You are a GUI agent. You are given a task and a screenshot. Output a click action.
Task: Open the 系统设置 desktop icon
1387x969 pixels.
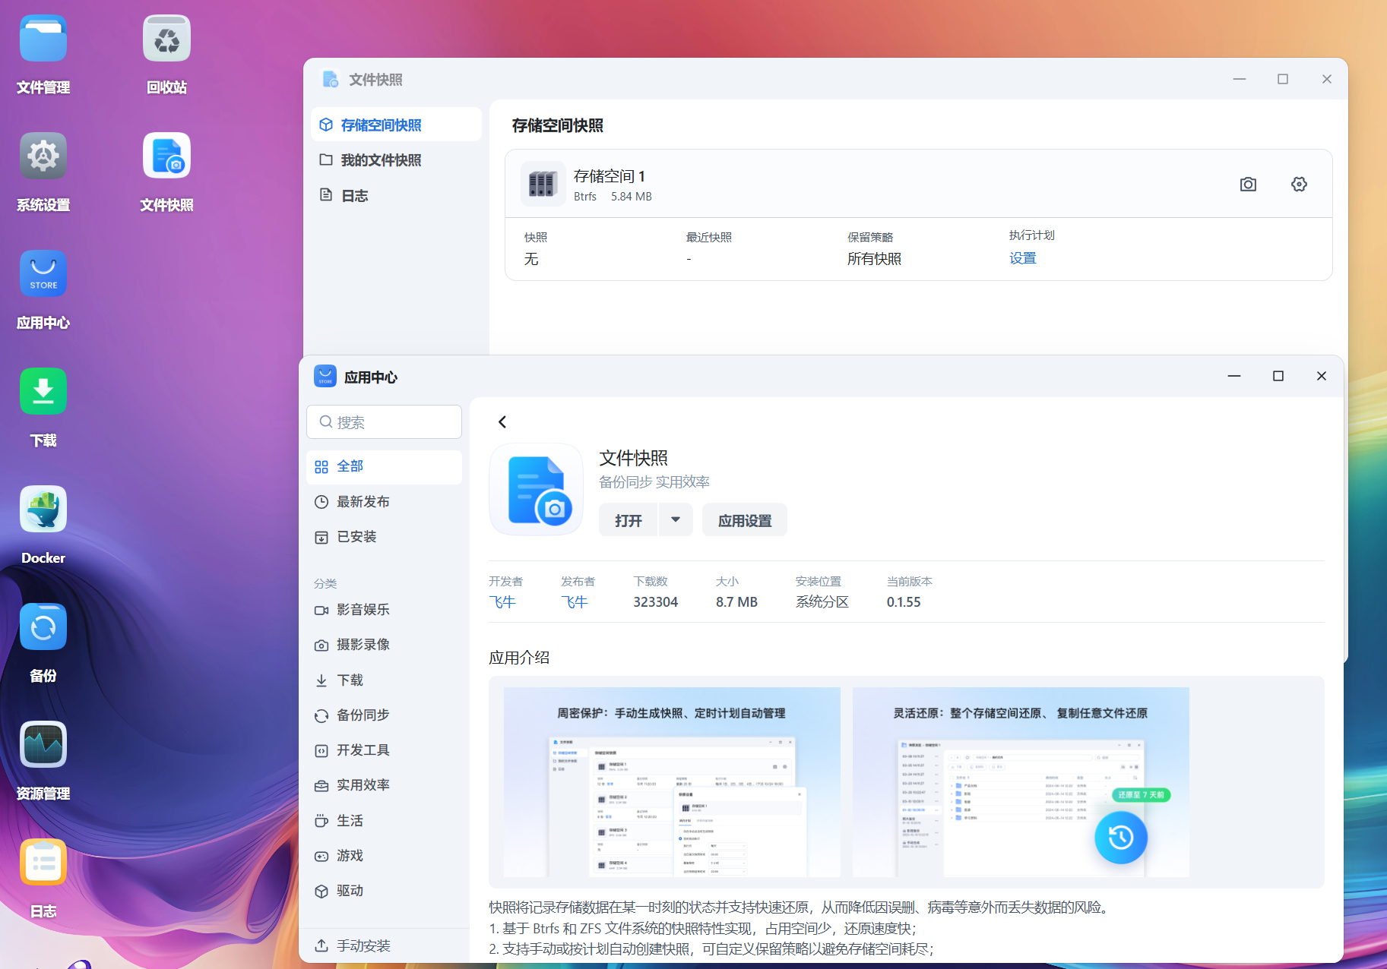(x=43, y=156)
